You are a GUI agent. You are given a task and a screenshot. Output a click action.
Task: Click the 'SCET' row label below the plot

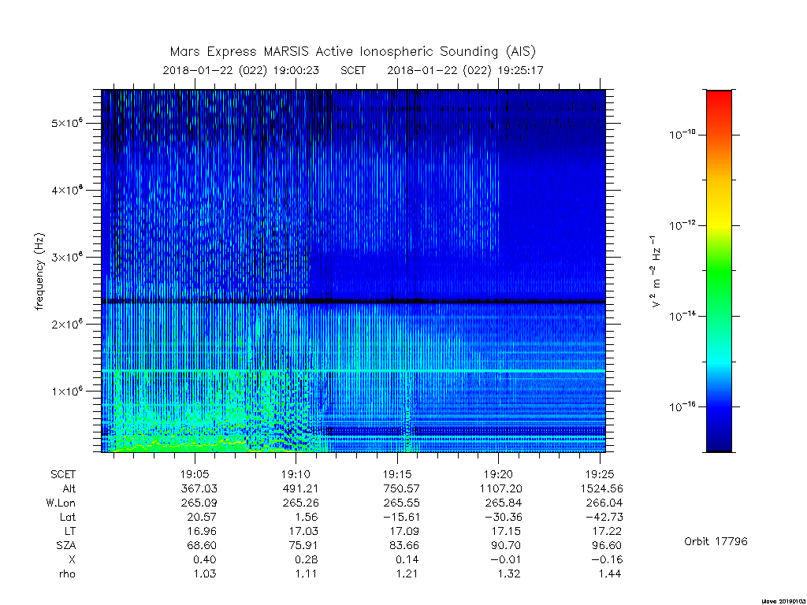tap(63, 474)
